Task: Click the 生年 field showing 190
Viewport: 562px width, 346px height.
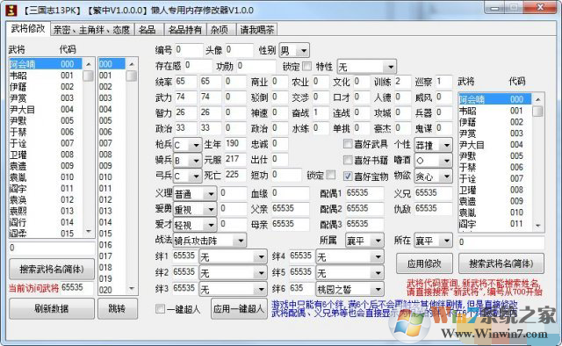Action: [235, 144]
